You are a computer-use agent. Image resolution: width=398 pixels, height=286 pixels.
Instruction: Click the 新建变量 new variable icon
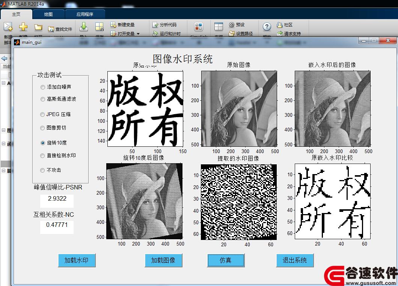(x=113, y=25)
